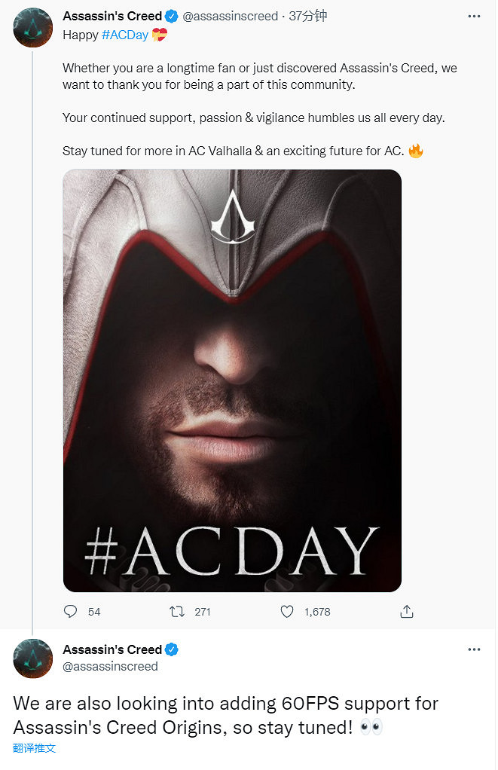Reply to the ACDay tweet
The height and width of the screenshot is (770, 498).
(71, 611)
